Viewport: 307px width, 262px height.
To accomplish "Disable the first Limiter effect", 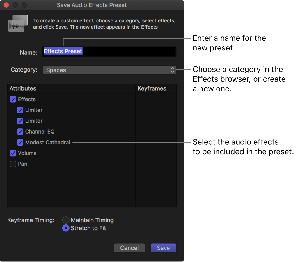I will point(20,110).
